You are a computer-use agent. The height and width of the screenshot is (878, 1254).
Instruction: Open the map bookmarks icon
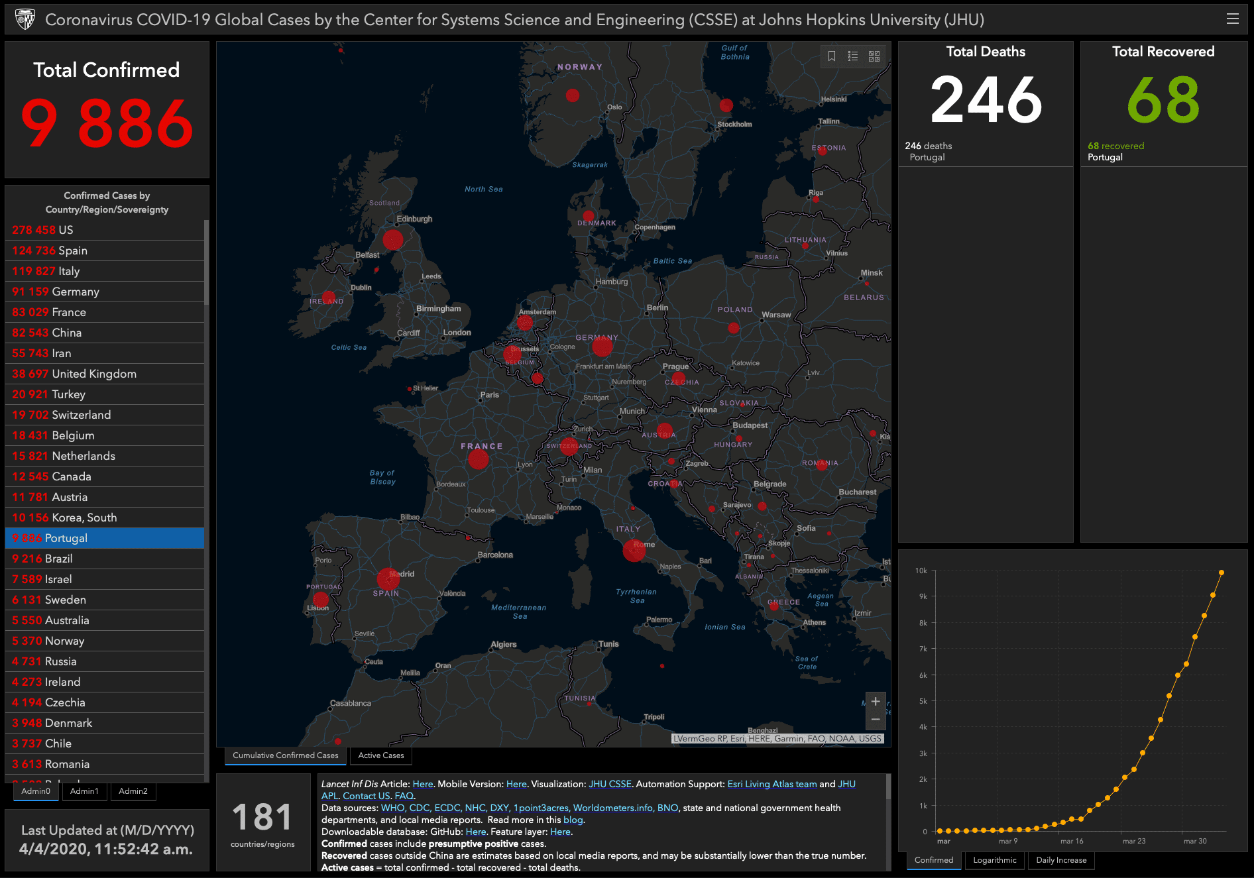coord(832,56)
